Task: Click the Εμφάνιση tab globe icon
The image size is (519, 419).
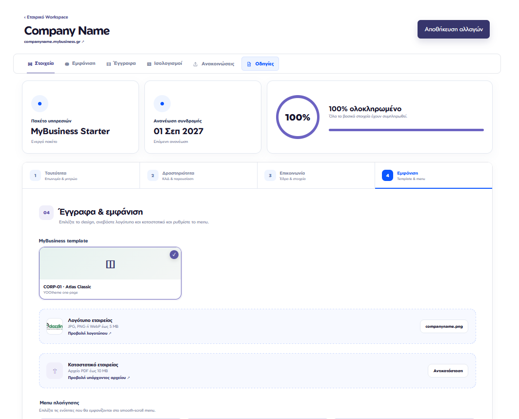Action: pos(67,64)
